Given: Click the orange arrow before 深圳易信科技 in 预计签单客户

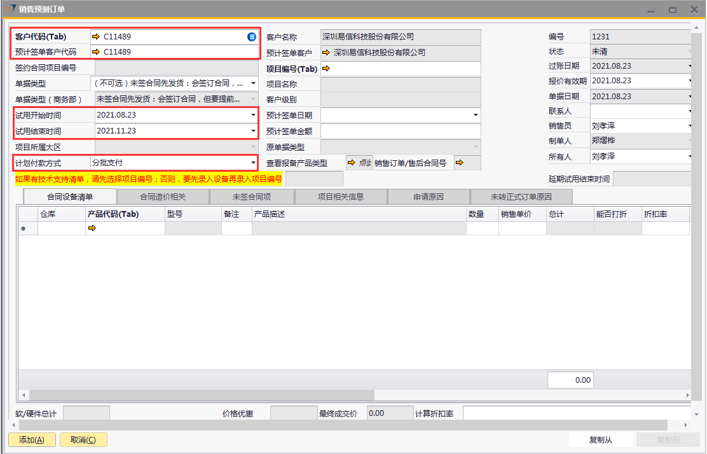Looking at the screenshot, I should click(326, 53).
